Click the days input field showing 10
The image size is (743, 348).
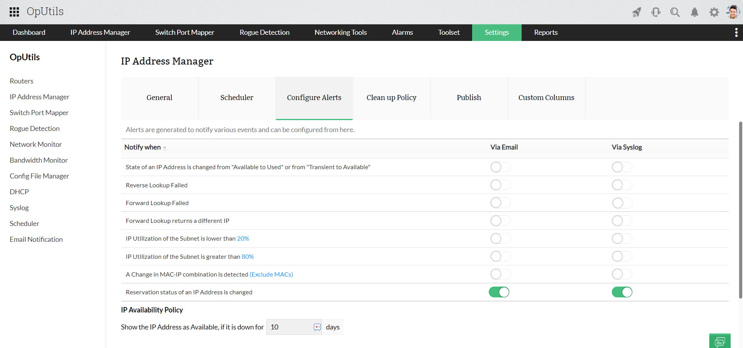(294, 327)
